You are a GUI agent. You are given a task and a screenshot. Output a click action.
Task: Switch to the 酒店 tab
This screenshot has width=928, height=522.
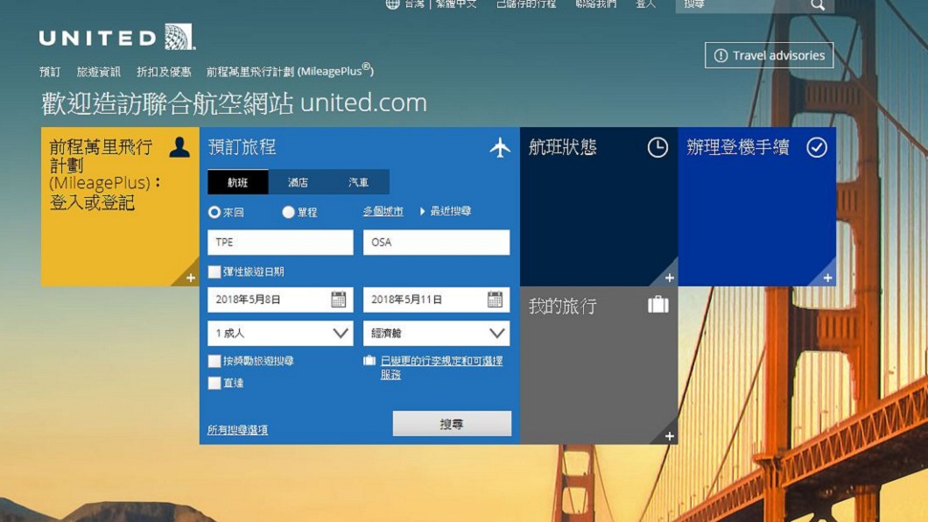299,182
